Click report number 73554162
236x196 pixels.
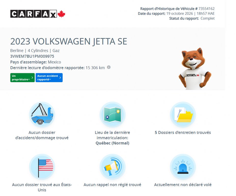pos(206,9)
